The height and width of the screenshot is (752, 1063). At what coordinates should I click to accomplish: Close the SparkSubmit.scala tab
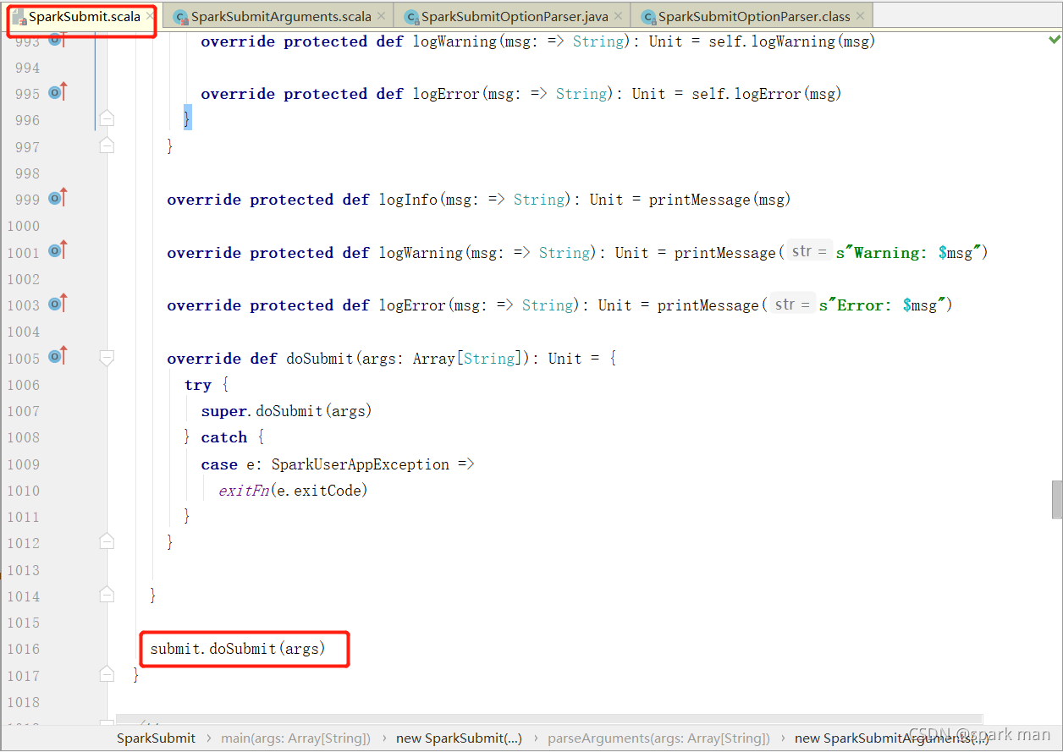(150, 16)
